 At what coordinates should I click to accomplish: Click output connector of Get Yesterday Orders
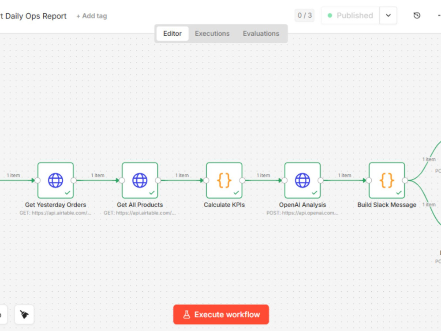[74, 181]
